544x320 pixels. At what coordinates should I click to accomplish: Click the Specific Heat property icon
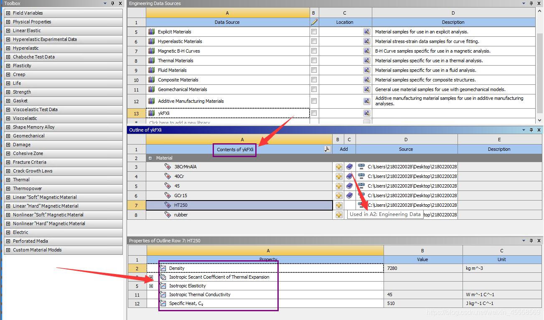click(163, 303)
